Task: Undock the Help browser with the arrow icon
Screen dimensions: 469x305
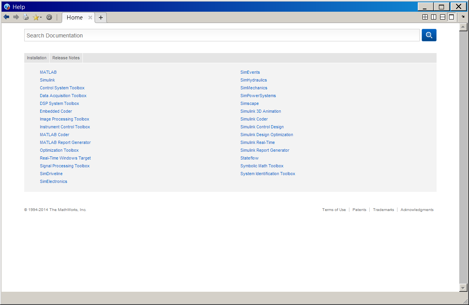Action: click(x=463, y=17)
